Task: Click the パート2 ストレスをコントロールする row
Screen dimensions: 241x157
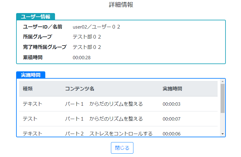Action: click(x=118, y=132)
